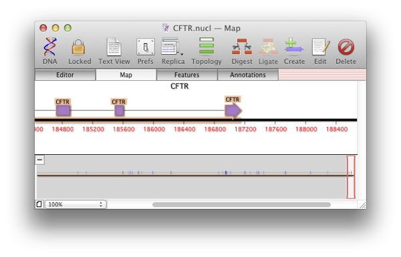Create a new feature with Create icon
Screen dimensions: 401x257
point(294,46)
